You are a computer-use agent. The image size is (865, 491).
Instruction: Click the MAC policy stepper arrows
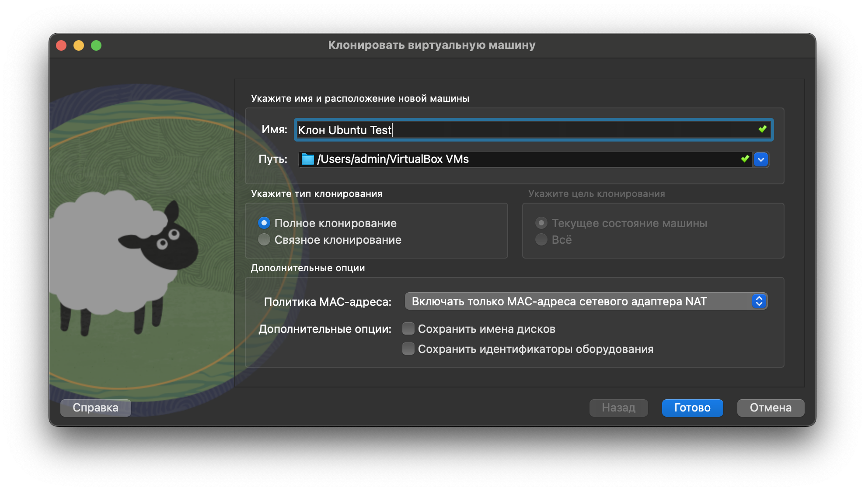click(x=759, y=301)
